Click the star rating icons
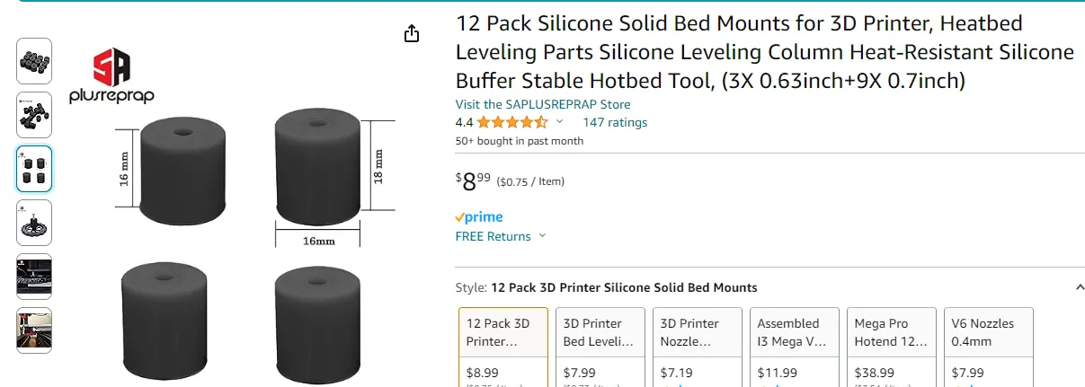Screen dimensions: 1085x387 511,123
